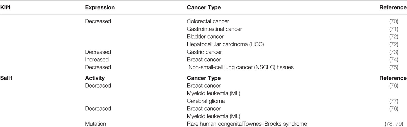407x127 pixels.
Task: Open reference 75 for NSCLC tissues
Action: coord(401,67)
